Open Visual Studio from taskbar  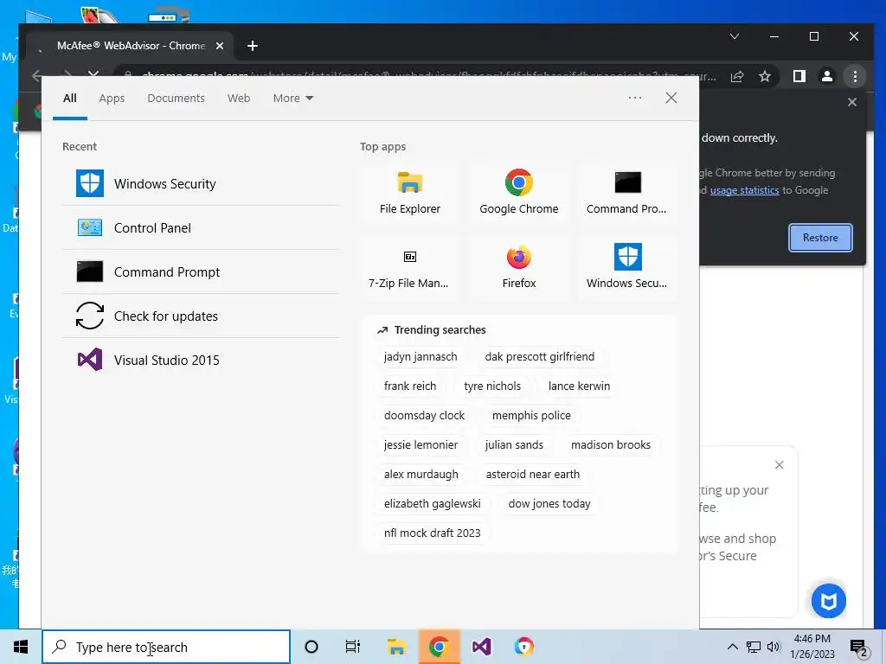[481, 647]
